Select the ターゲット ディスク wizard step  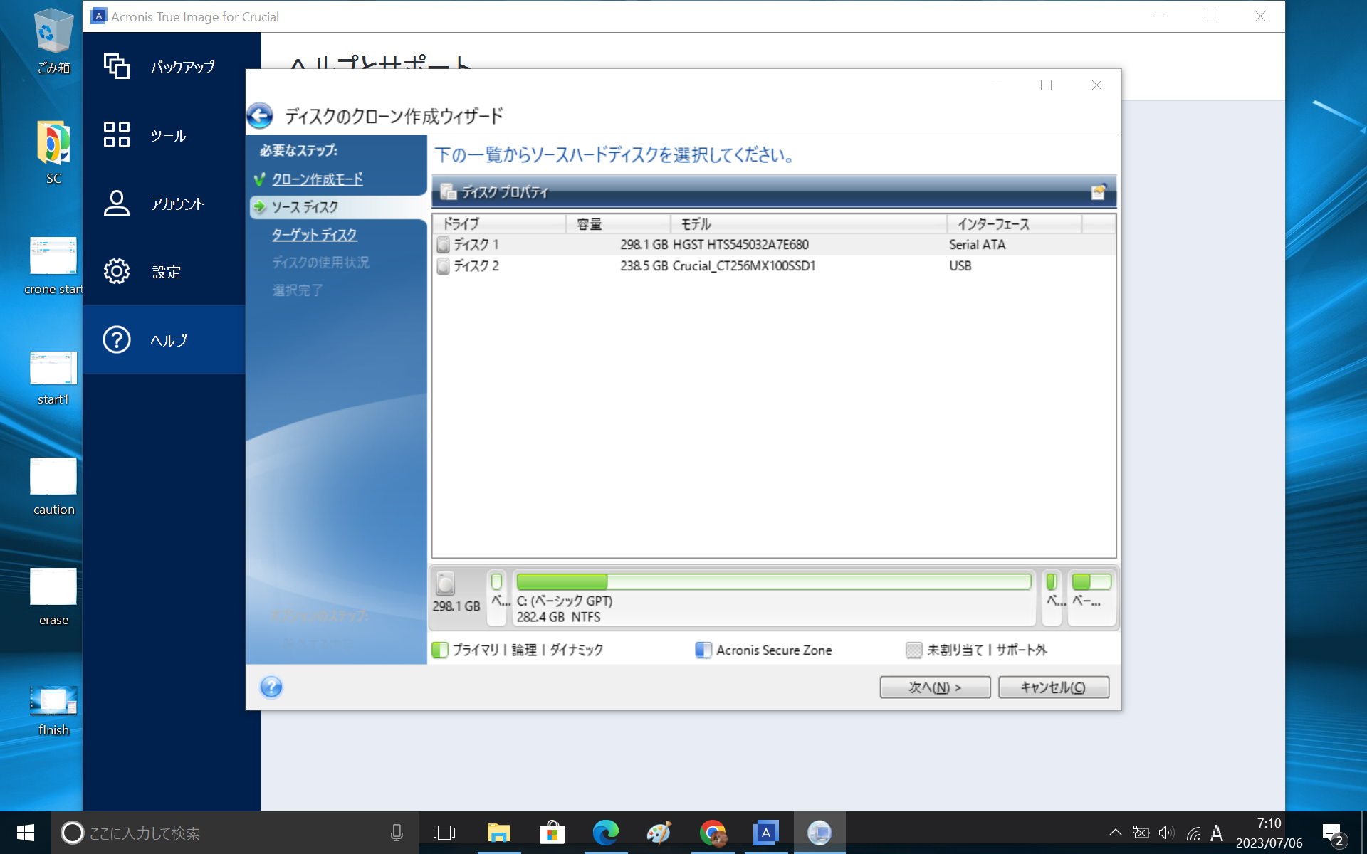pos(314,234)
